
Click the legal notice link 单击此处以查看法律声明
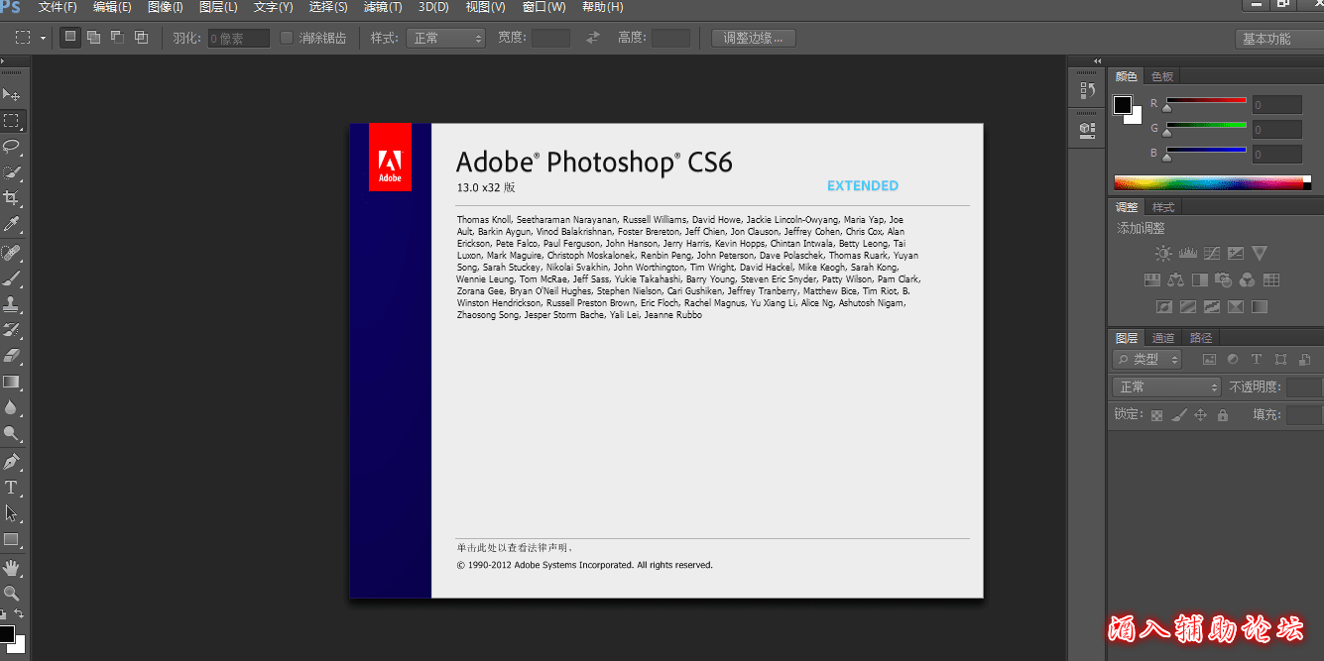pyautogui.click(x=515, y=547)
